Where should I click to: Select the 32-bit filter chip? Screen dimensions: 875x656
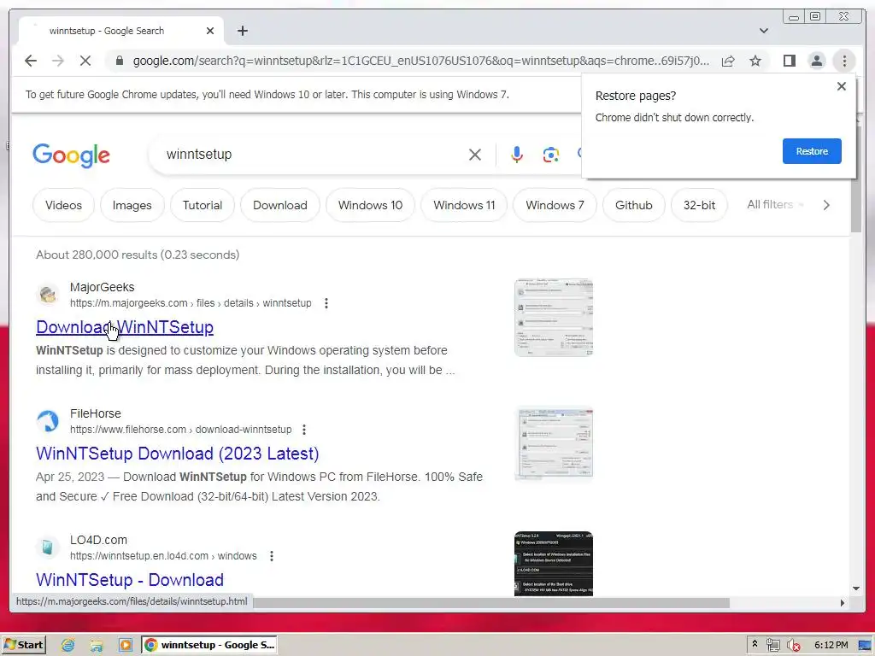pos(699,205)
